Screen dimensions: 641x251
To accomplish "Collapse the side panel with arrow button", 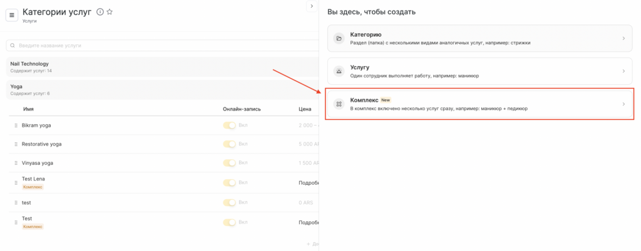I will (x=311, y=6).
